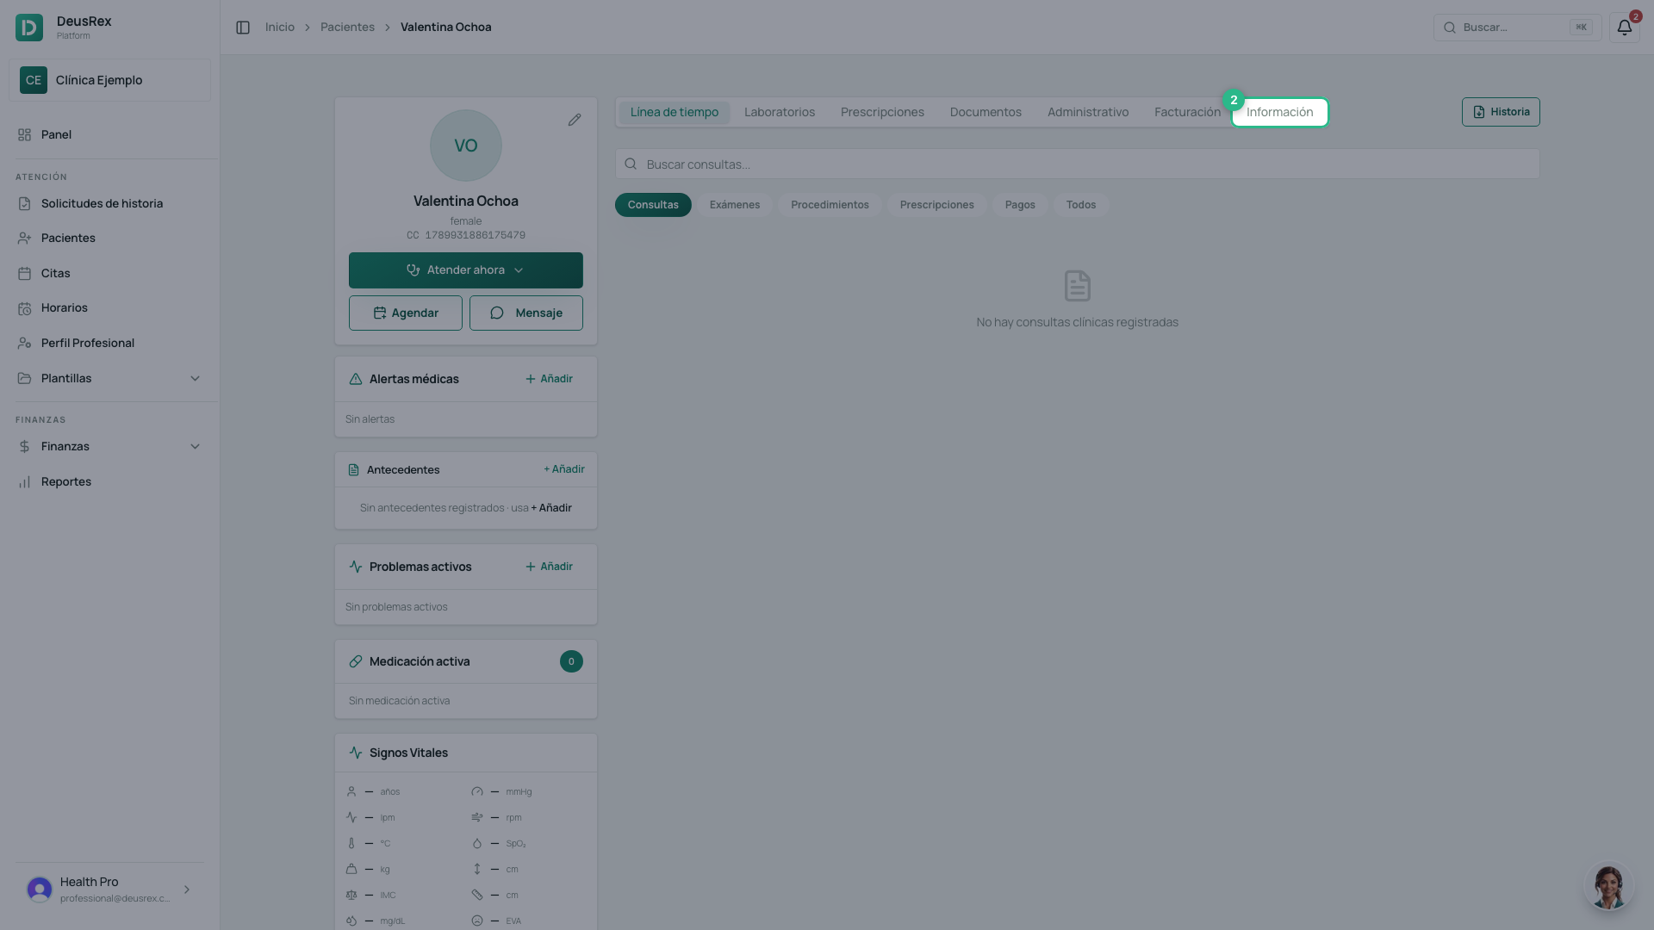Add Antecedentes using the header Añadir
Image resolution: width=1654 pixels, height=930 pixels.
pos(563,469)
